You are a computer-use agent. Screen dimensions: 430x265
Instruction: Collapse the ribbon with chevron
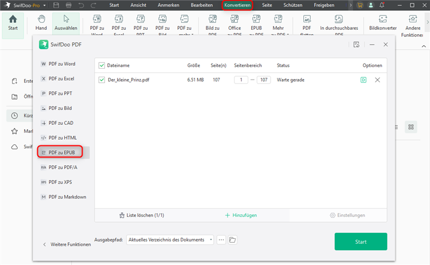coord(424,46)
